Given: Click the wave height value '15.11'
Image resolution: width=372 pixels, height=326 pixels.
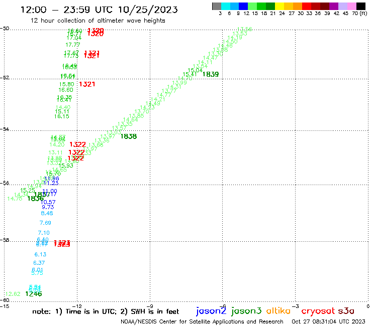Looking at the screenshot, I should [62, 111].
